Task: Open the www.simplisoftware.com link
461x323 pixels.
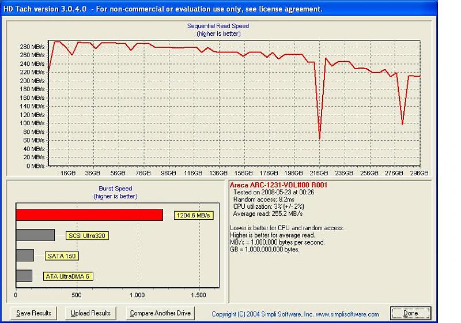Action: pyautogui.click(x=347, y=314)
